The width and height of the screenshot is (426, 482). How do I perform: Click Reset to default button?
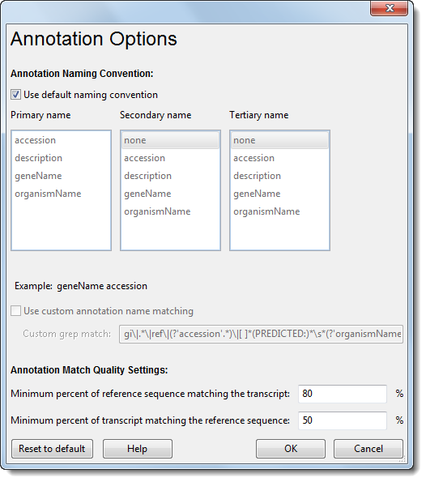(53, 449)
